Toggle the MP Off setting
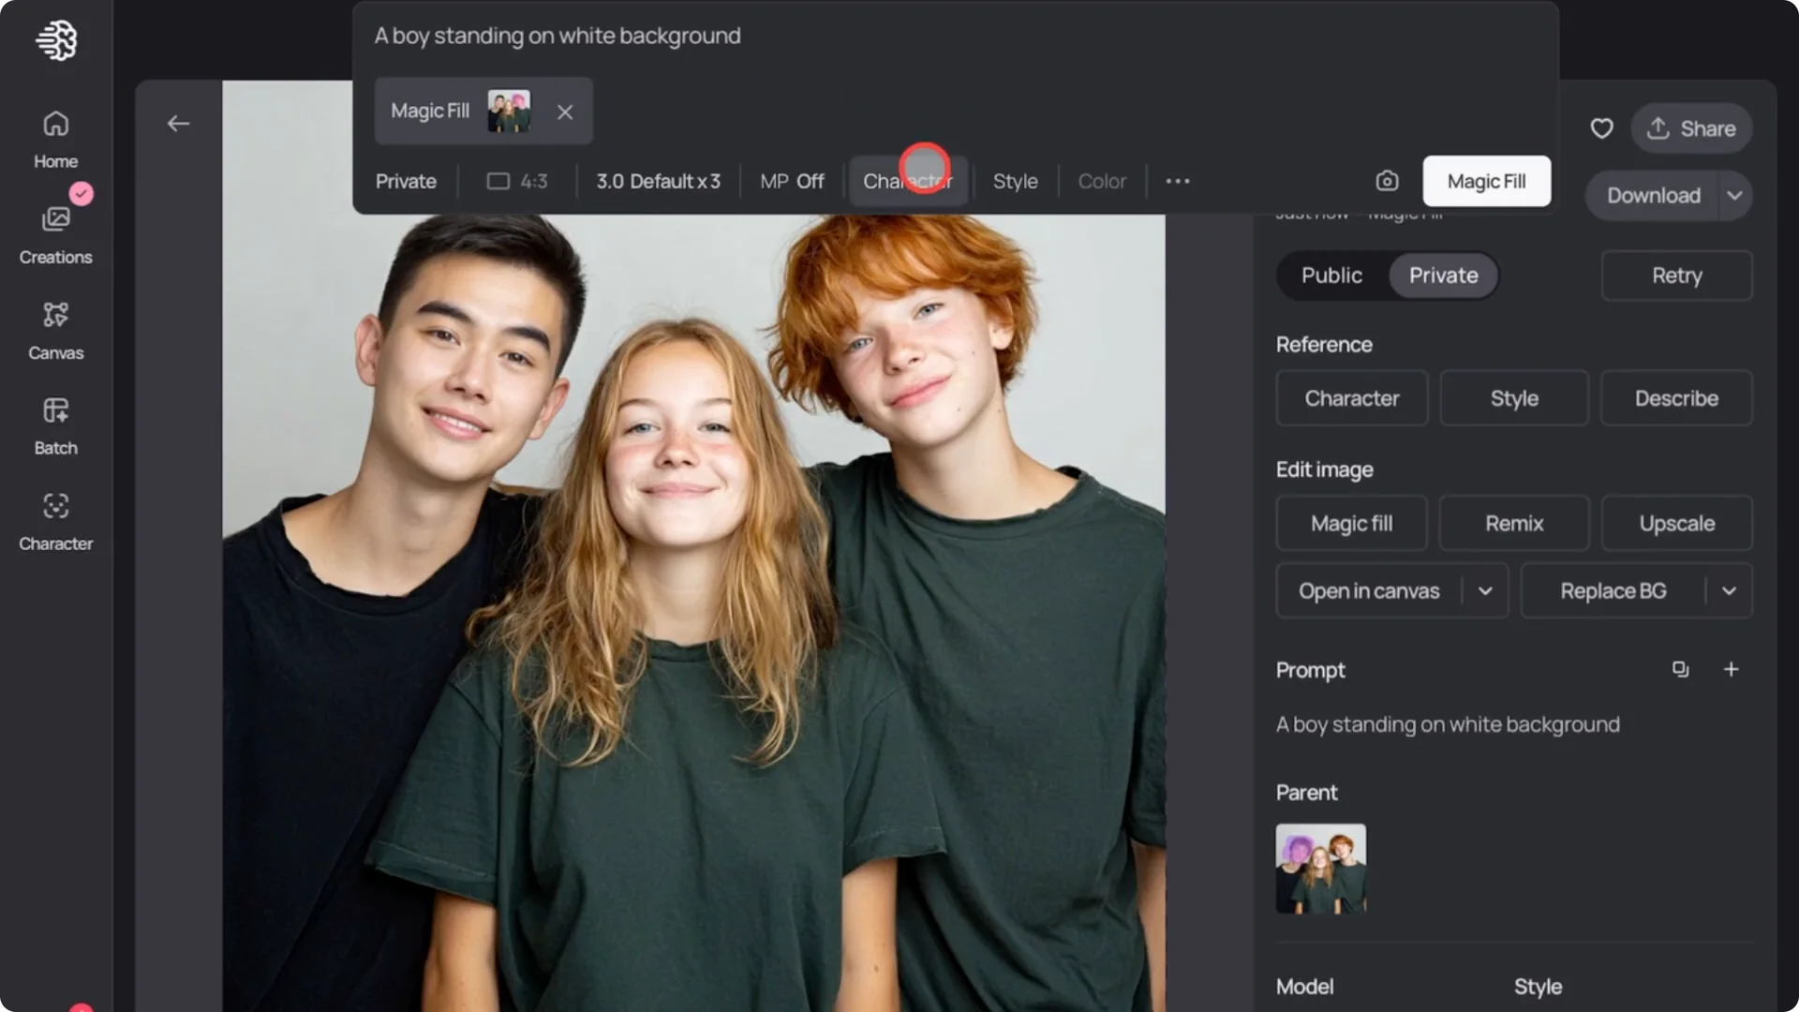Viewport: 1799px width, 1012px height. coord(792,181)
